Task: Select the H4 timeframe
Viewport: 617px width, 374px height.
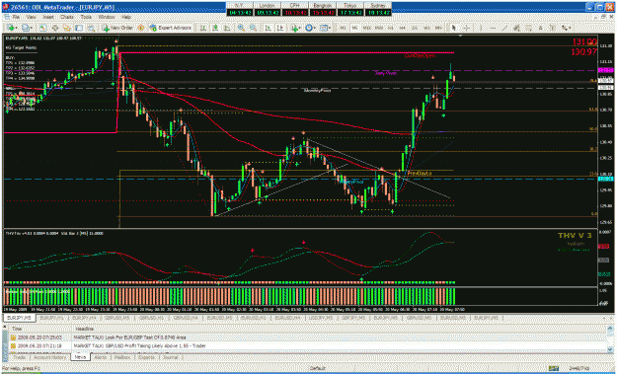Action: pos(402,28)
